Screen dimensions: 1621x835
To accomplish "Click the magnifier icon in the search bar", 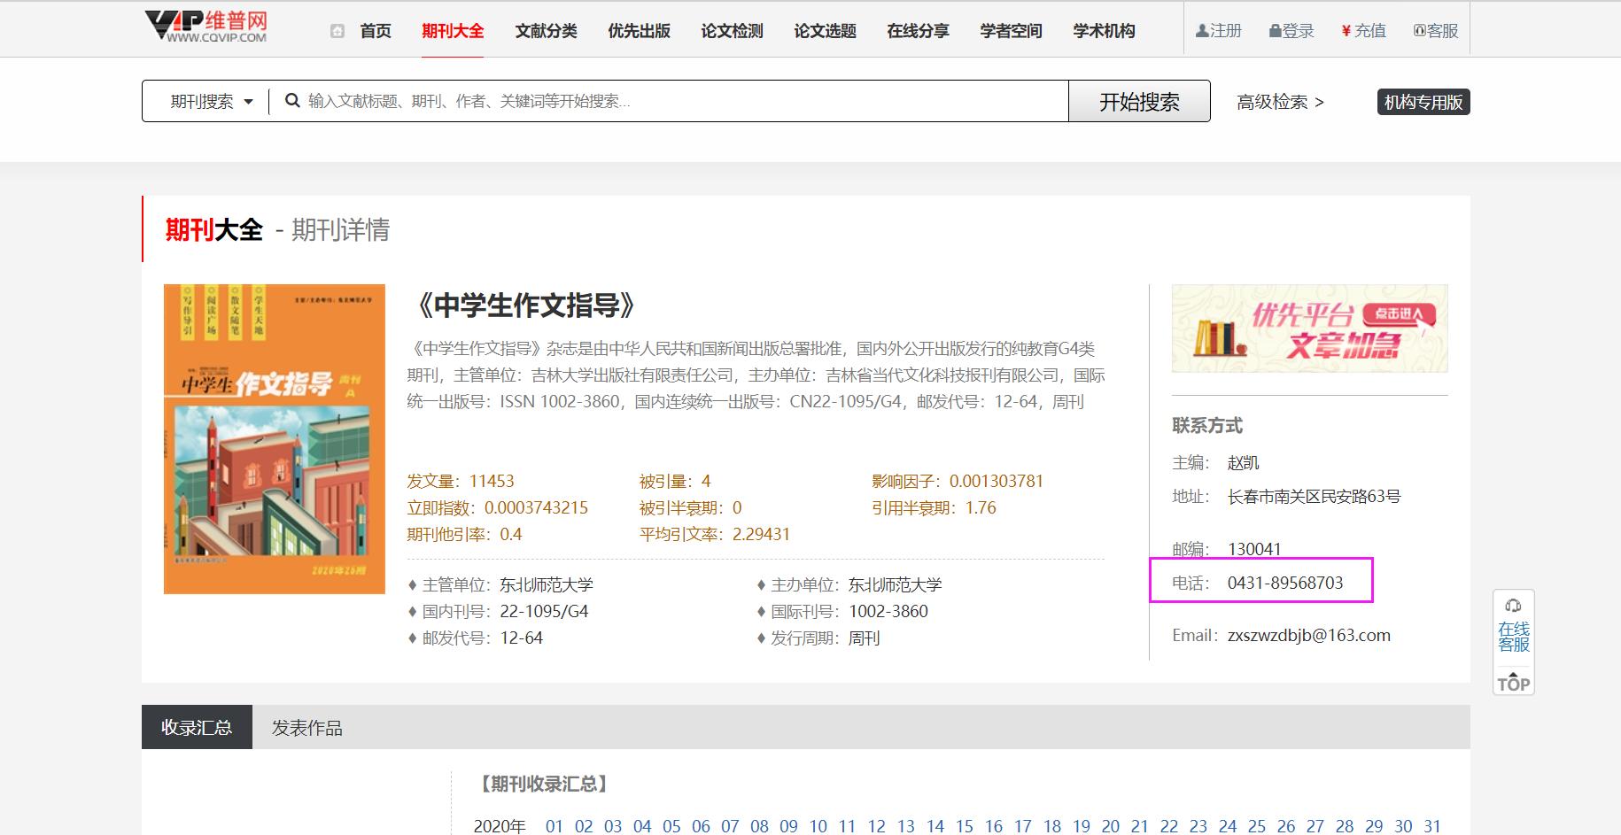I will 292,101.
